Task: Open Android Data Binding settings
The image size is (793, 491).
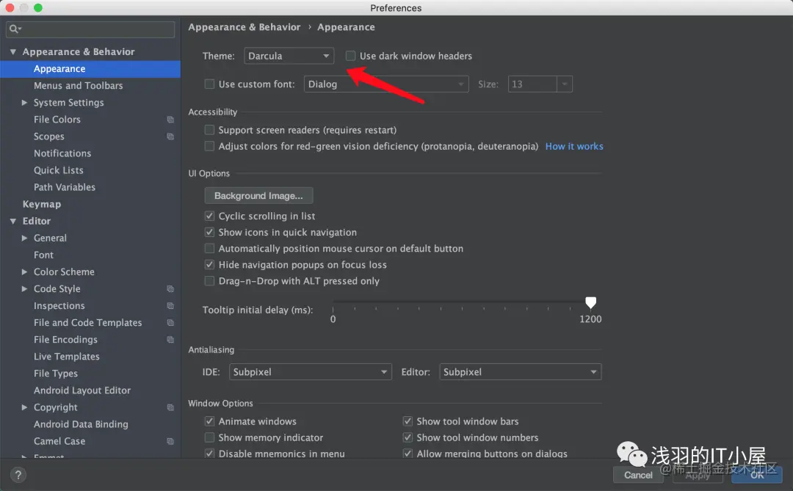Action: [x=81, y=424]
